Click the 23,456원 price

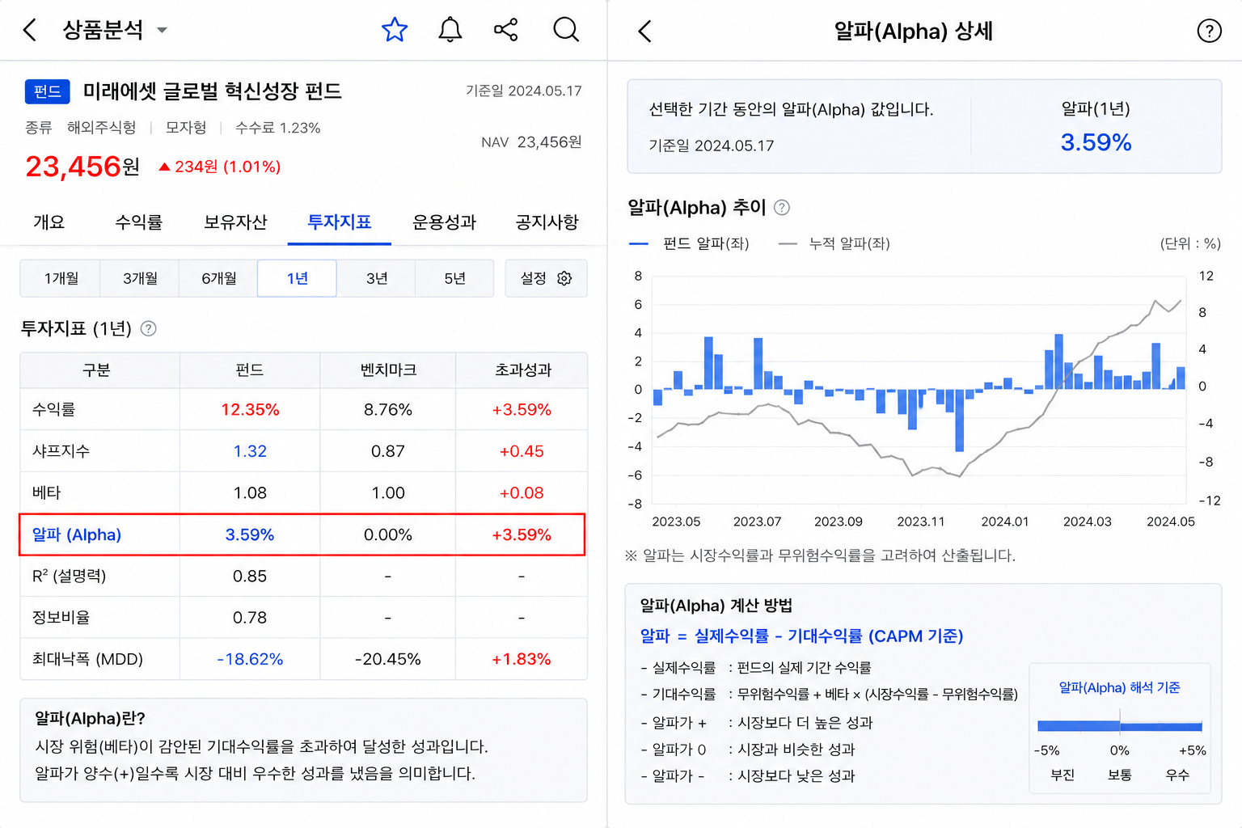pos(82,166)
